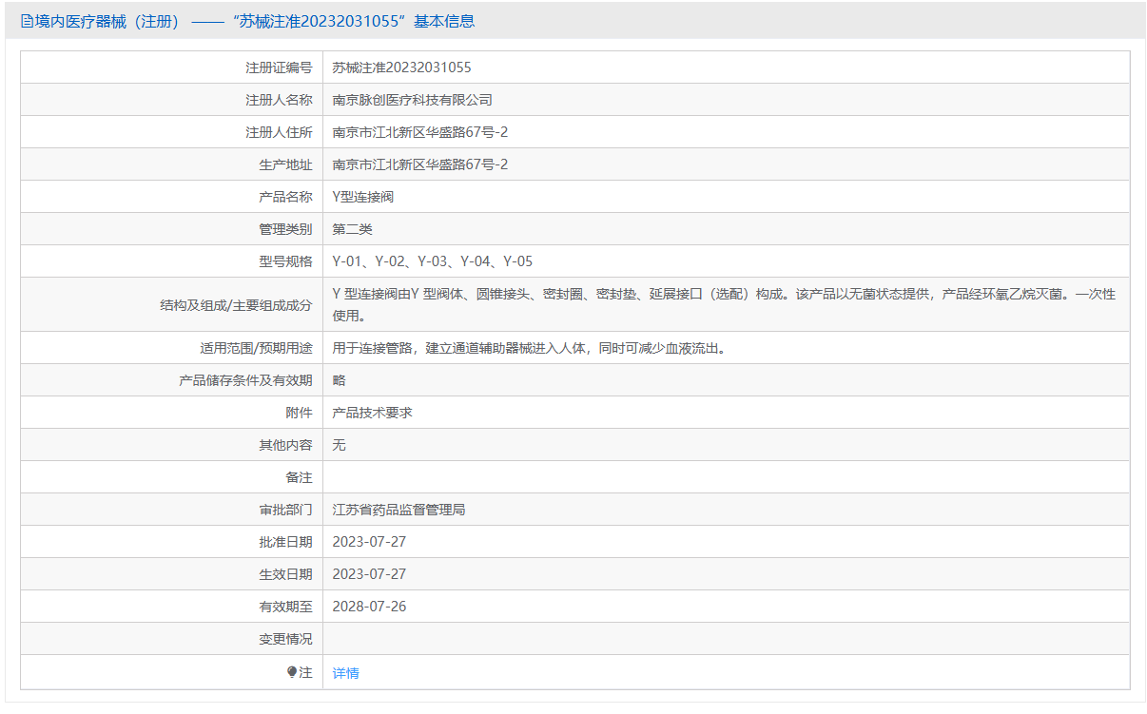Viewport: 1147px width, 714px height.
Task: Click the structure description text starting Y 型连接阀由
Action: coord(724,304)
